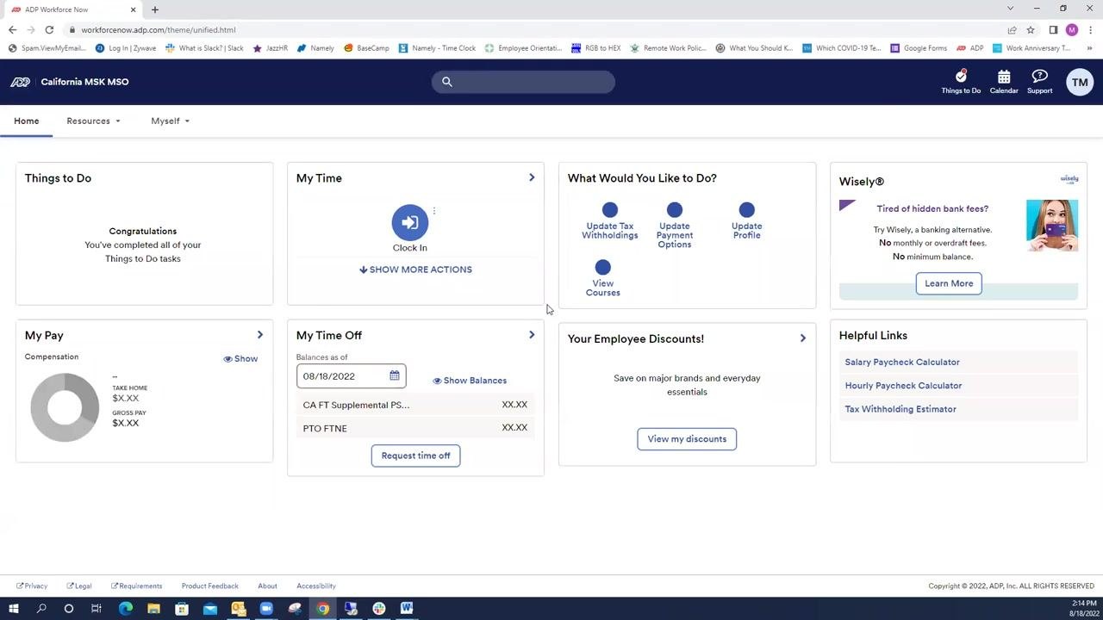Open My Pay card arrow
Image resolution: width=1103 pixels, height=620 pixels.
260,335
